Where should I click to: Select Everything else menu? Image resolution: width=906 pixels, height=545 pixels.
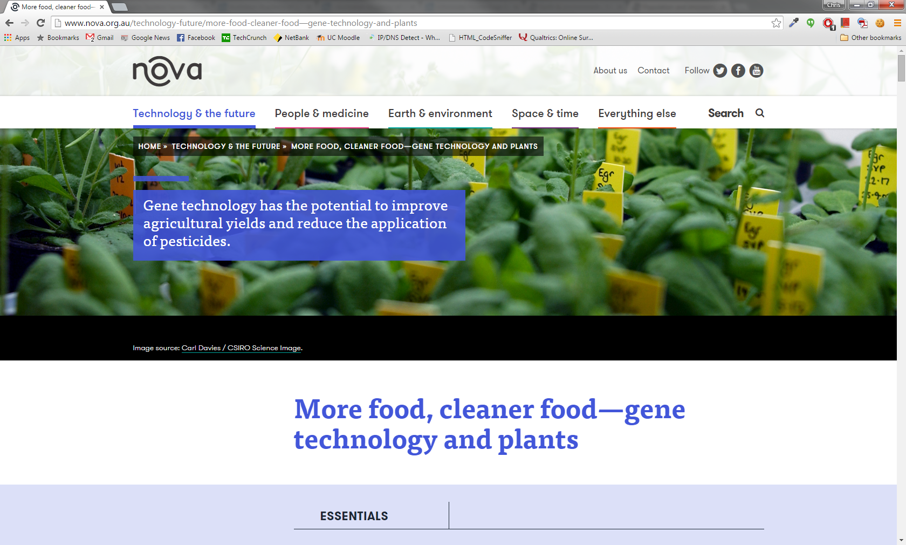(x=637, y=113)
